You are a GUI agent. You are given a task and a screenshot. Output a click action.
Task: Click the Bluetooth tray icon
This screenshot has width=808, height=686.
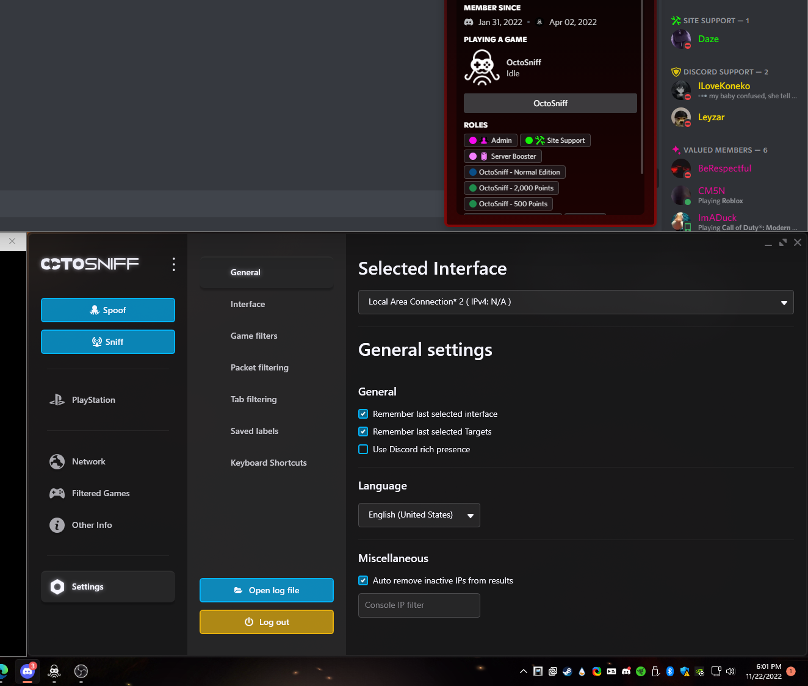(x=669, y=671)
